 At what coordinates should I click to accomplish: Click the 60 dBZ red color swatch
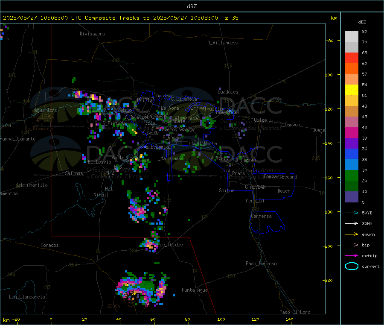pos(352,58)
